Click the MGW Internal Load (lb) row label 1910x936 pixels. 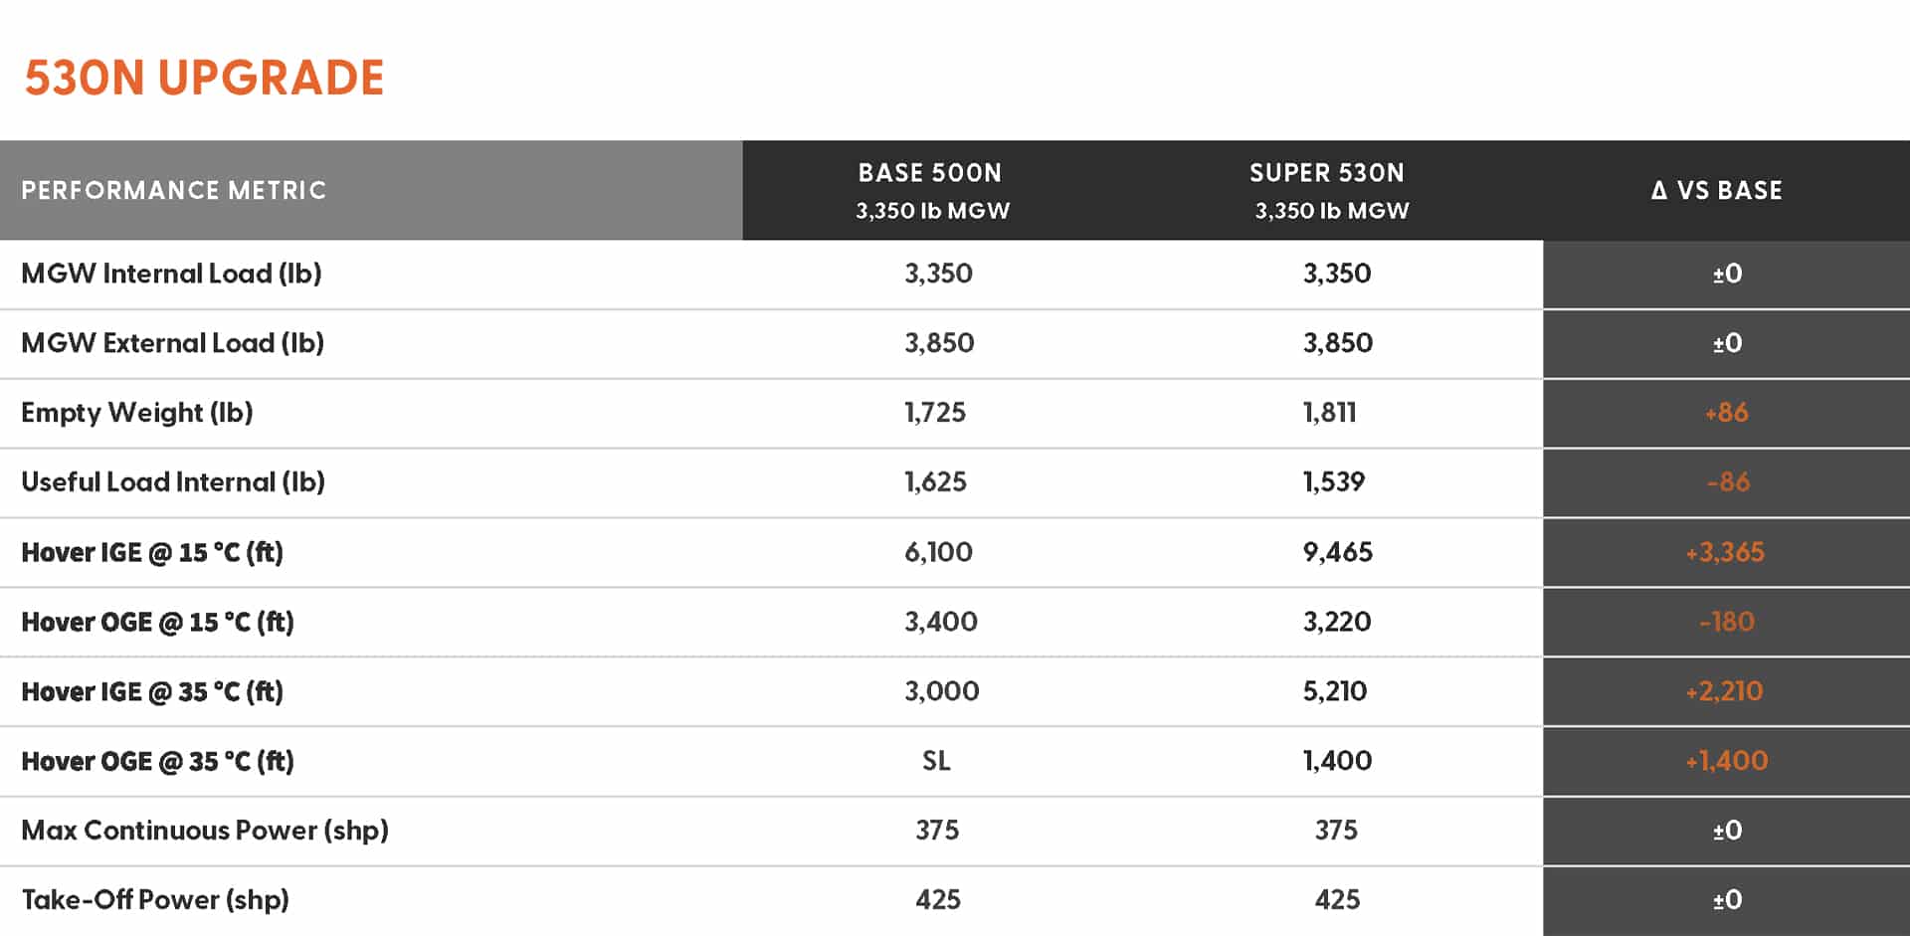[171, 274]
